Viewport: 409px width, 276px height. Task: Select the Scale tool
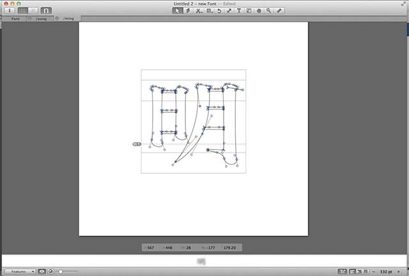(229, 11)
